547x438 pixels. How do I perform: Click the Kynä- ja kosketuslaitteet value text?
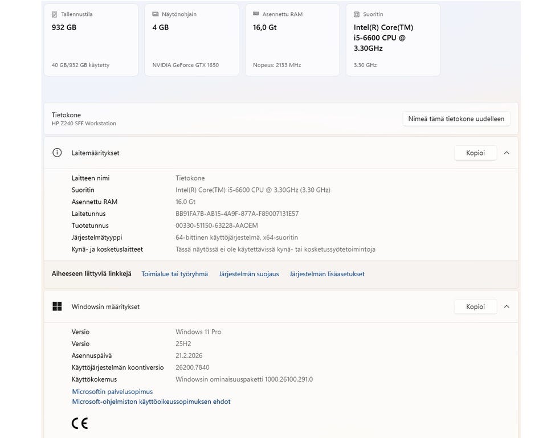pos(276,249)
